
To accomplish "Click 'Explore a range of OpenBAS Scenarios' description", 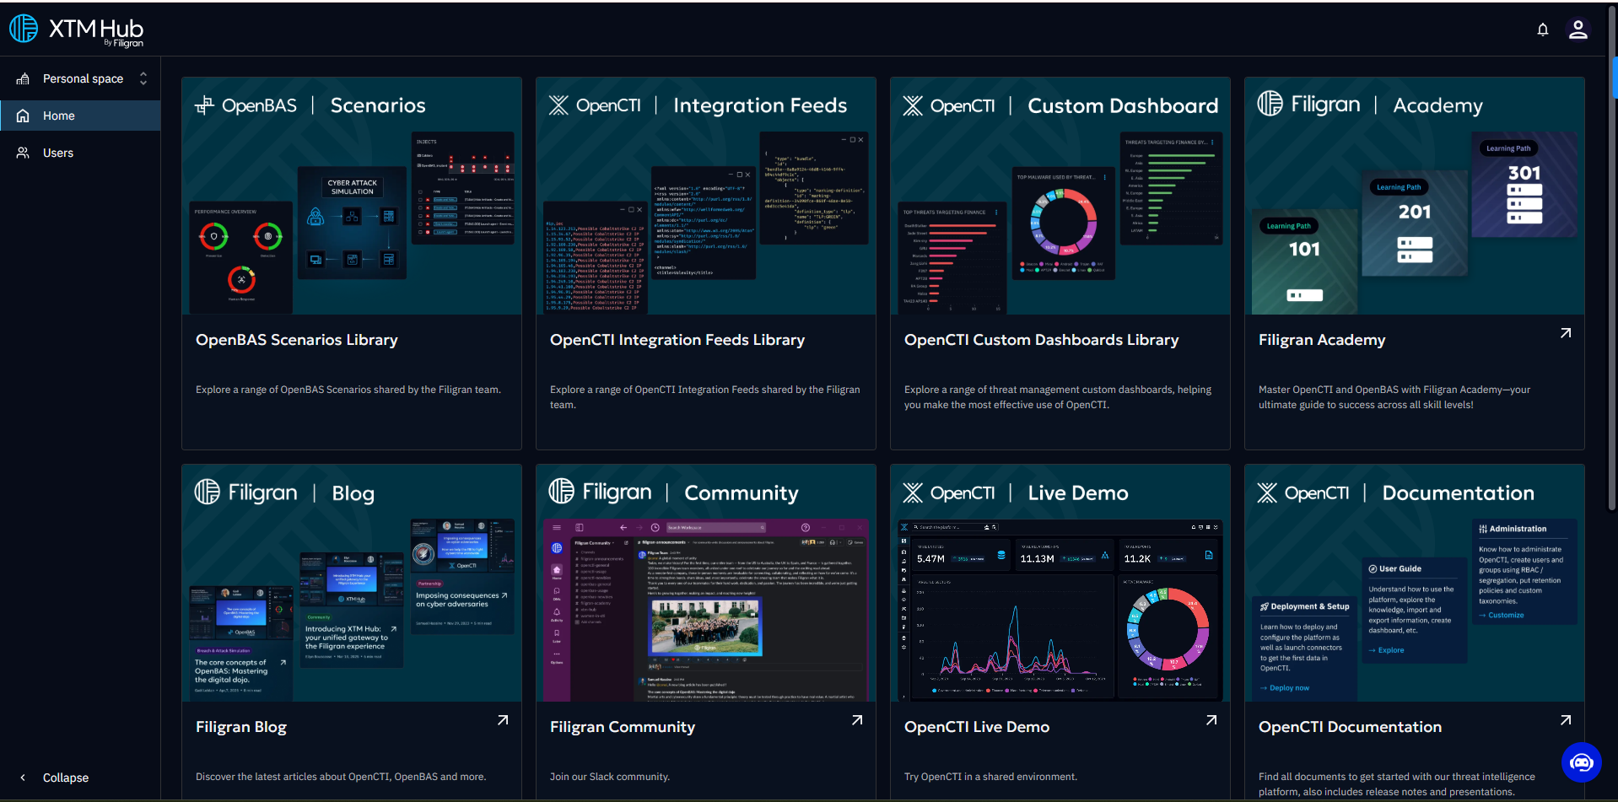I will [x=348, y=390].
